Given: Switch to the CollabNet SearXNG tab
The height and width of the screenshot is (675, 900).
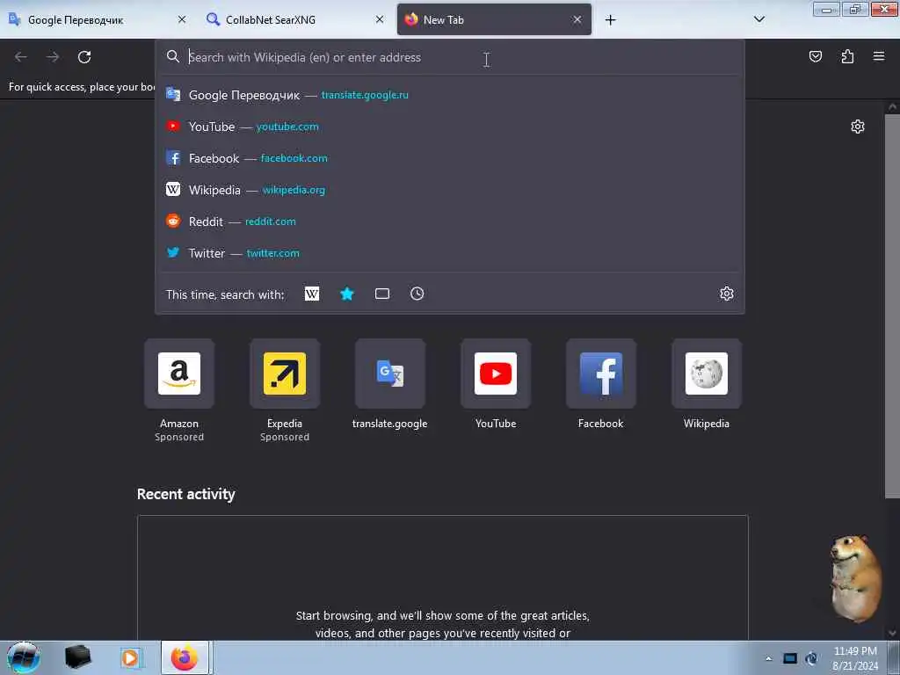Looking at the screenshot, I should 295,19.
